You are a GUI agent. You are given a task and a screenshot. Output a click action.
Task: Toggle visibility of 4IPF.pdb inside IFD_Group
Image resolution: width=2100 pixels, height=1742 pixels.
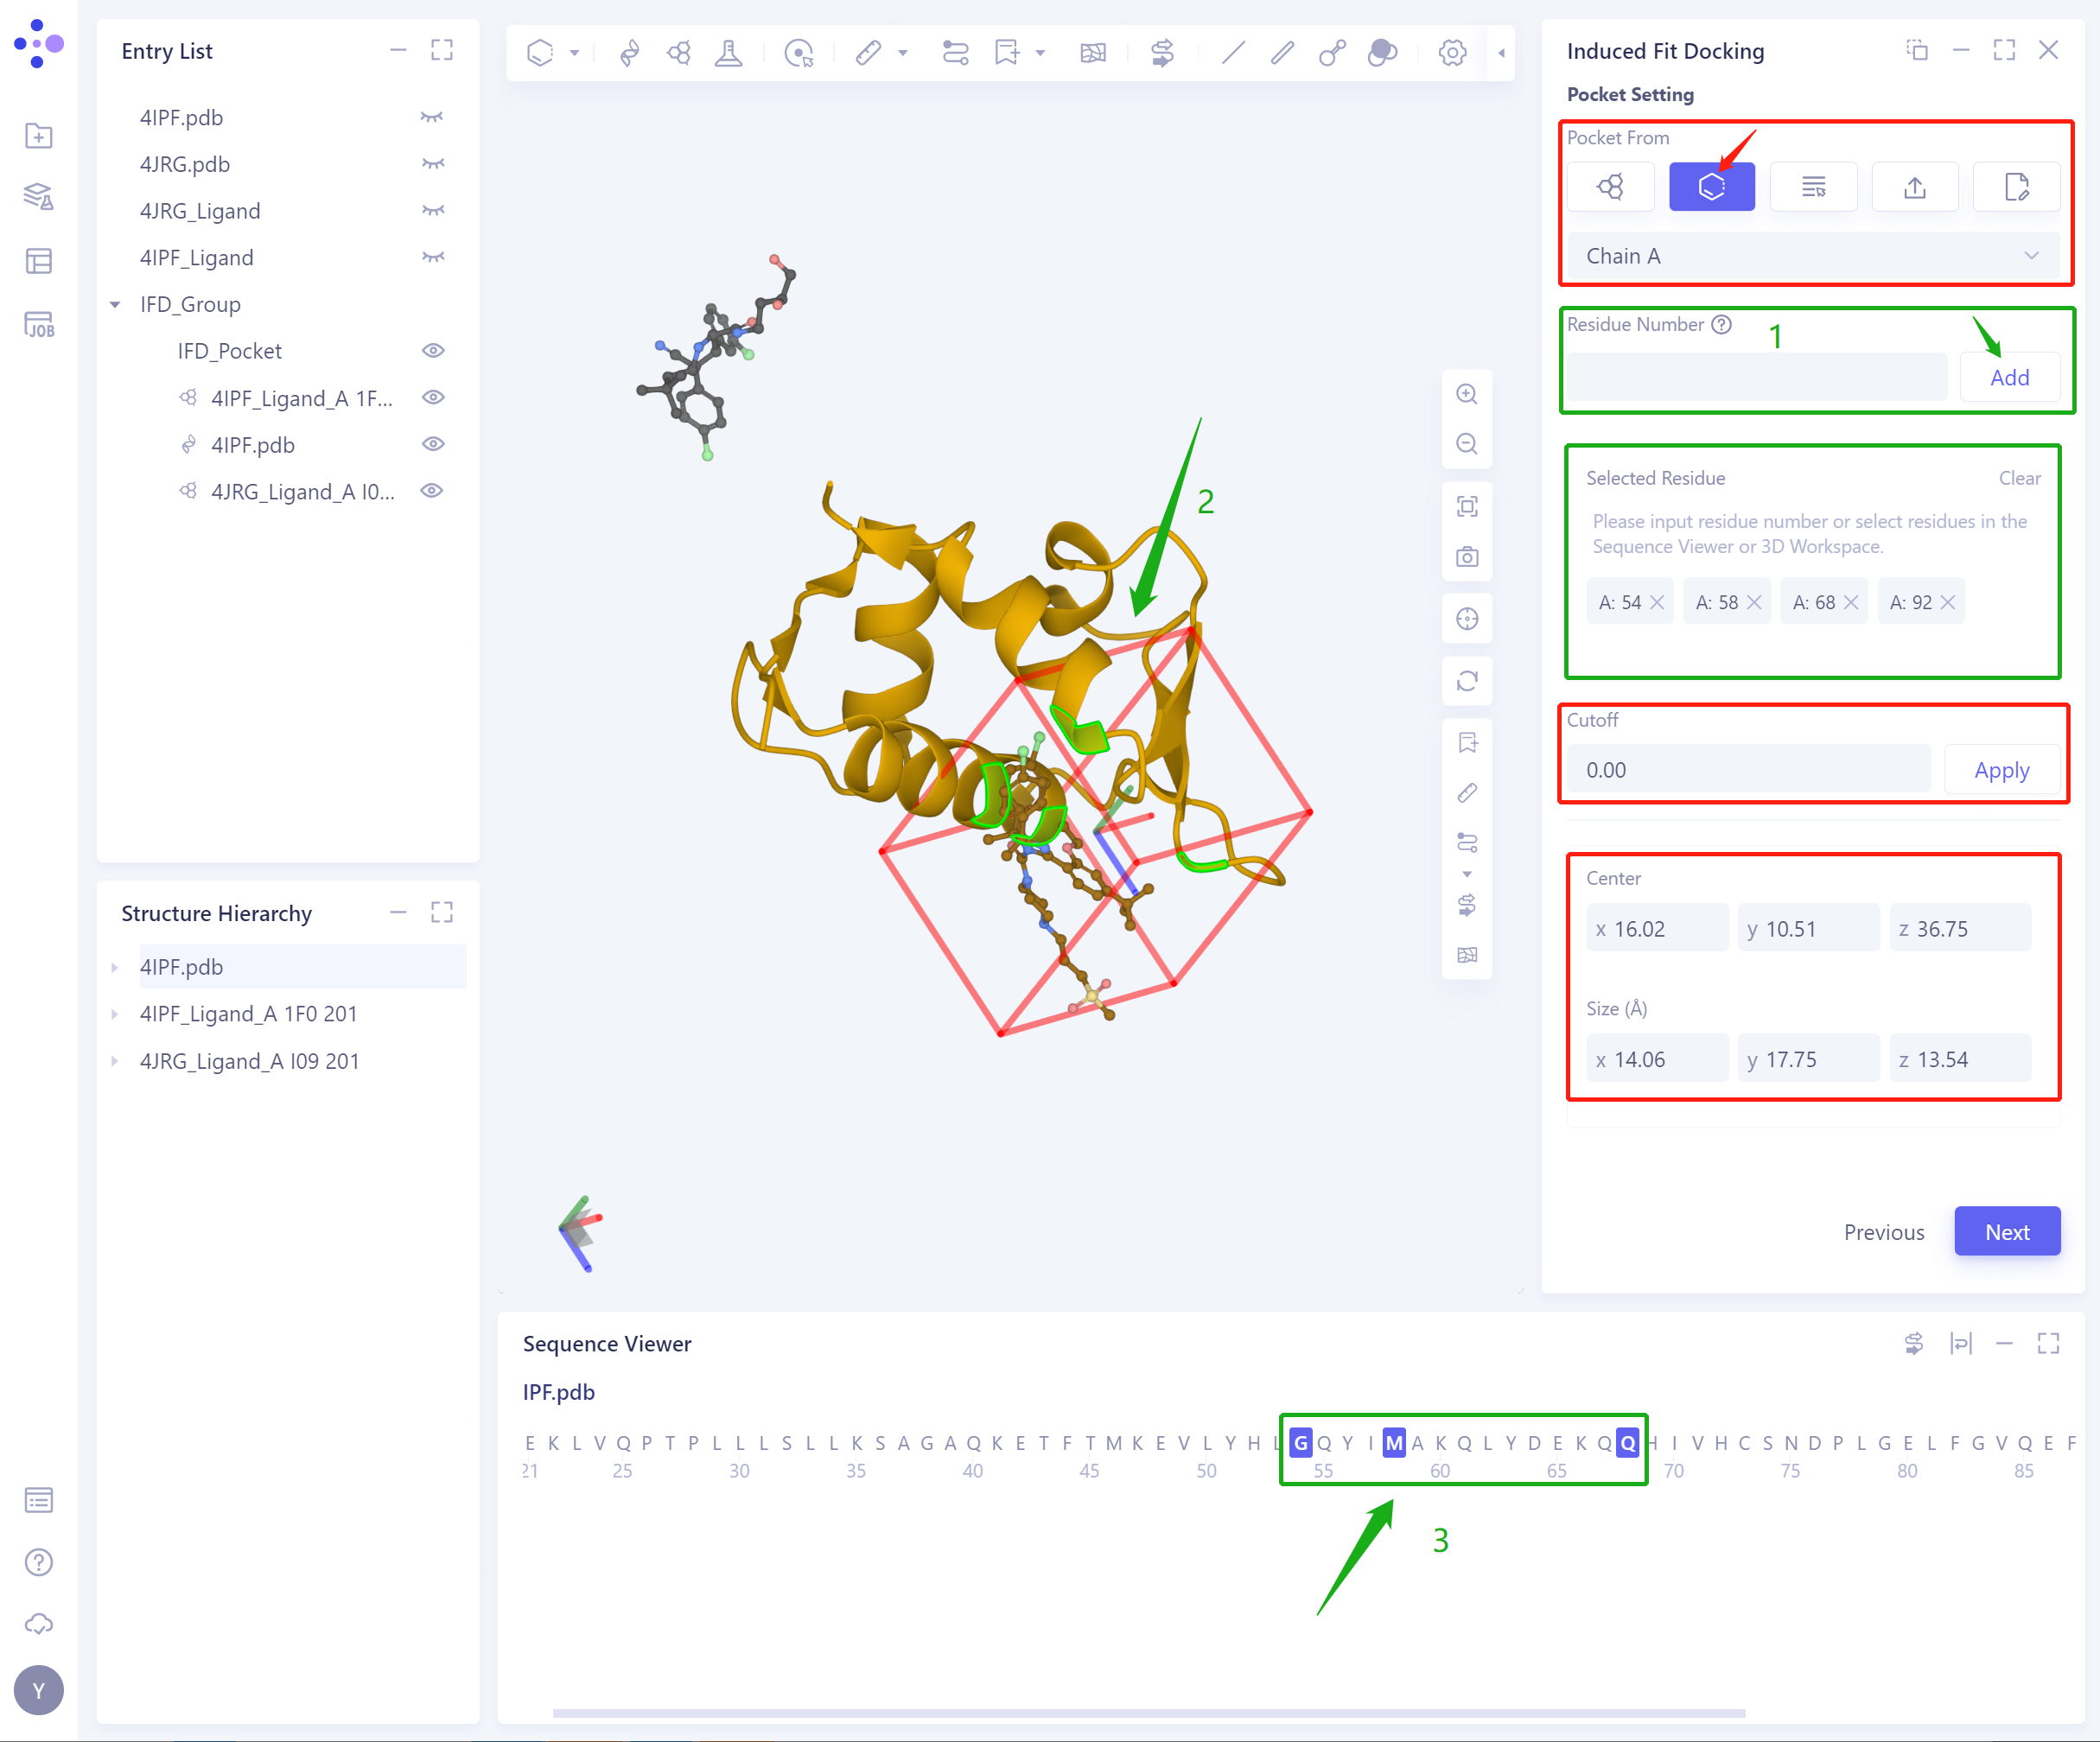433,444
